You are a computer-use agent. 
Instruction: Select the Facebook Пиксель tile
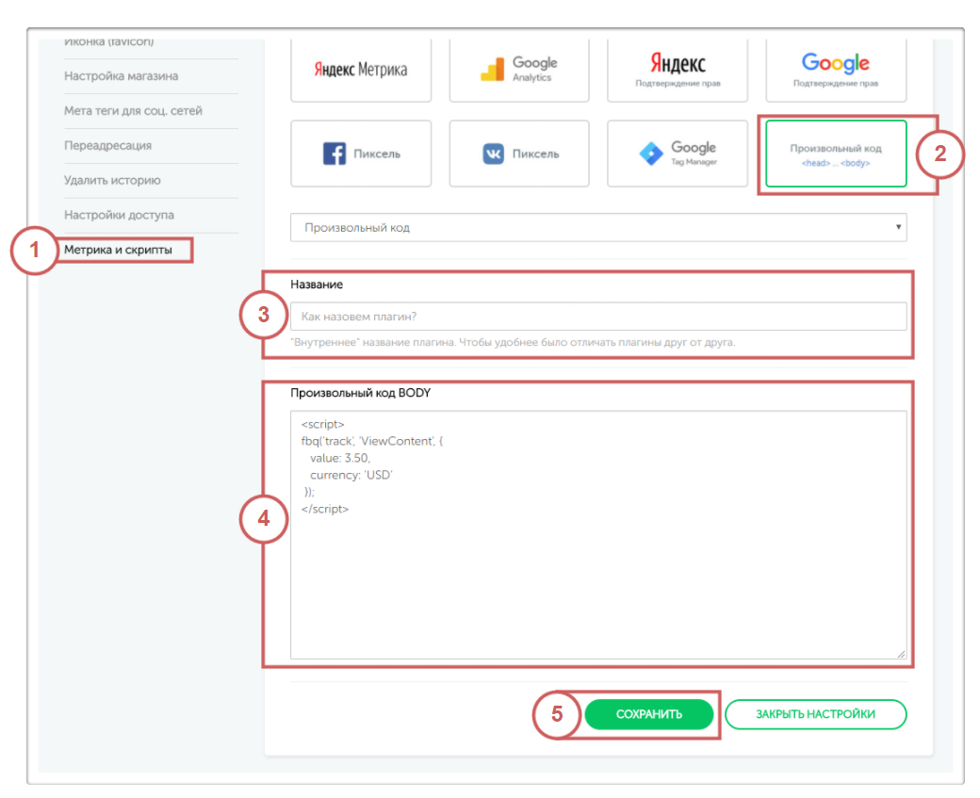pyautogui.click(x=360, y=154)
